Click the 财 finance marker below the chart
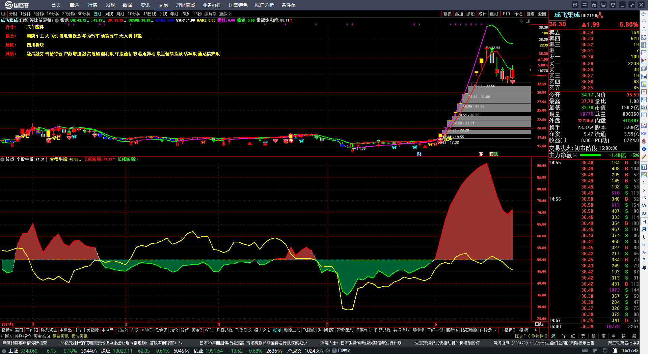Viewport: 648px width, 354px height. point(419,154)
